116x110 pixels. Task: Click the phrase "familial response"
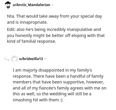[39, 41]
